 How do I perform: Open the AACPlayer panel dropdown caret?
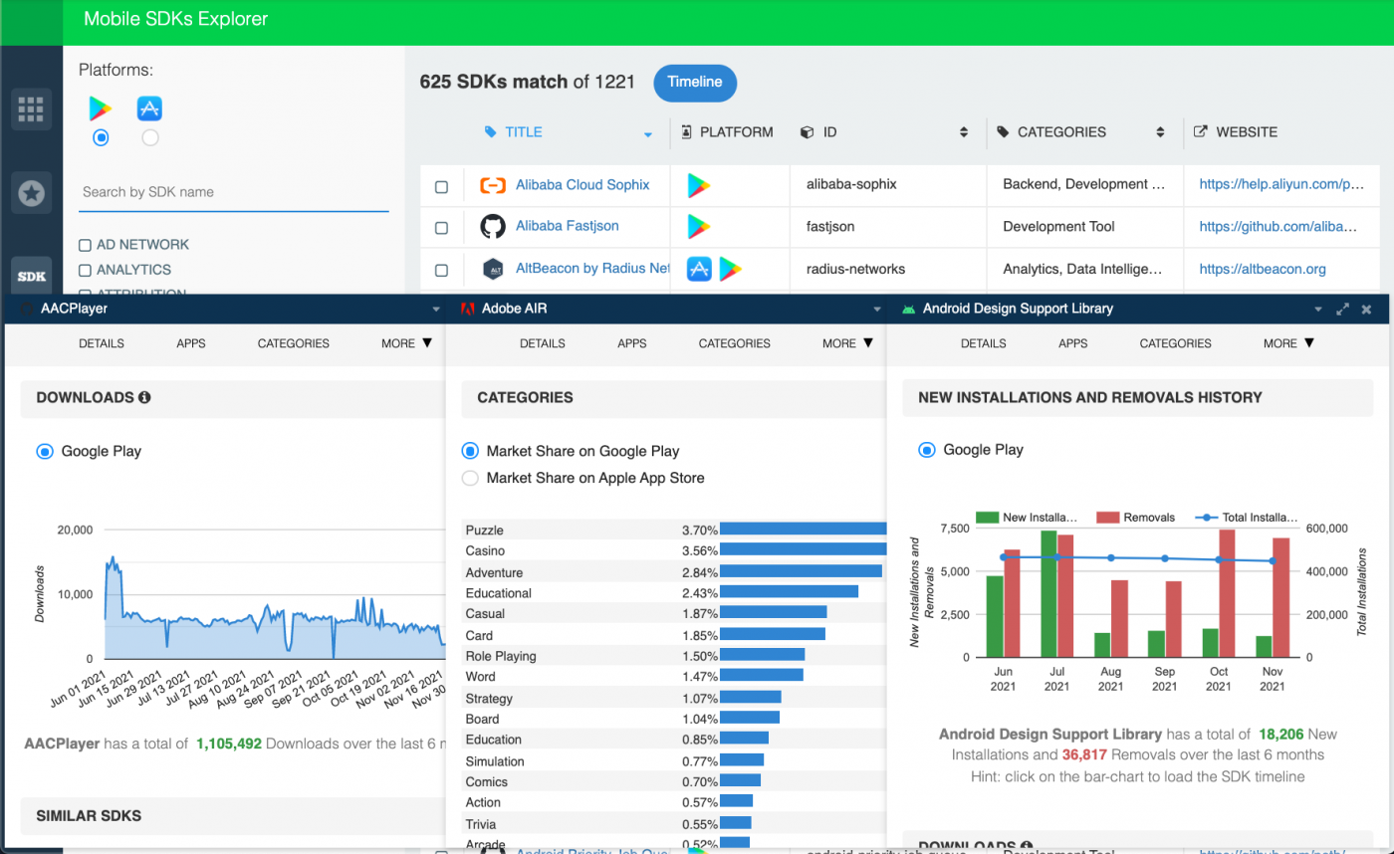[x=436, y=309]
